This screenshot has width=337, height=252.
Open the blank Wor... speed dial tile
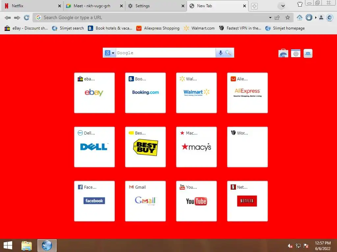tap(247, 147)
